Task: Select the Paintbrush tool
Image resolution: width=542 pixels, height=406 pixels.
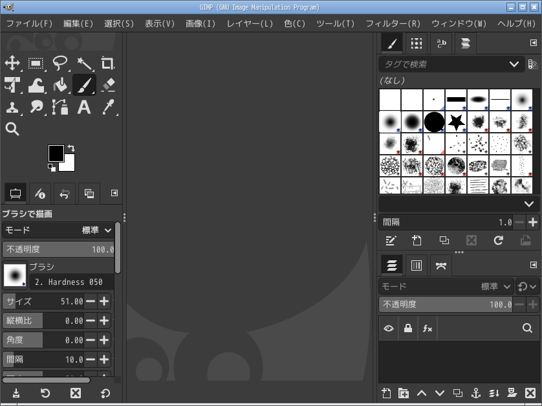Action: tap(84, 85)
